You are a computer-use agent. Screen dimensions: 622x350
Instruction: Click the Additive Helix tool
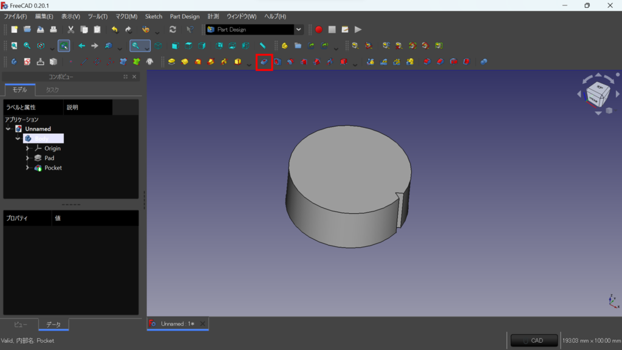click(x=224, y=62)
